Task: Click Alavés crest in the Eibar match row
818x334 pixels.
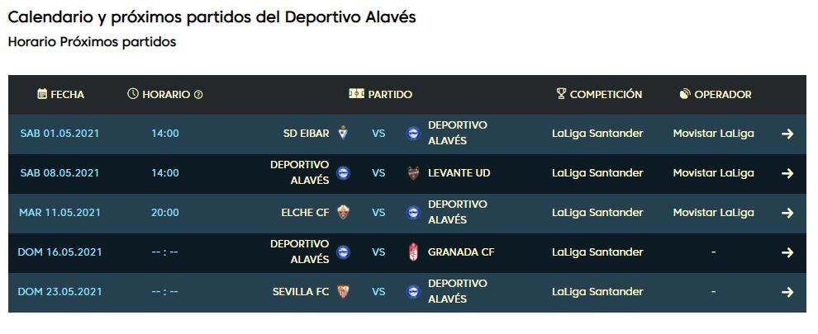Action: (x=414, y=134)
